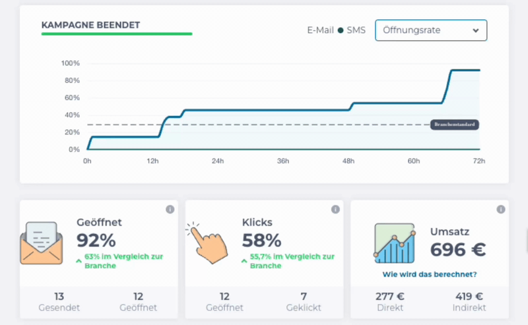Screen dimensions: 528x325
Task: Click the dot between E-Mail and SMS
Action: tap(341, 30)
